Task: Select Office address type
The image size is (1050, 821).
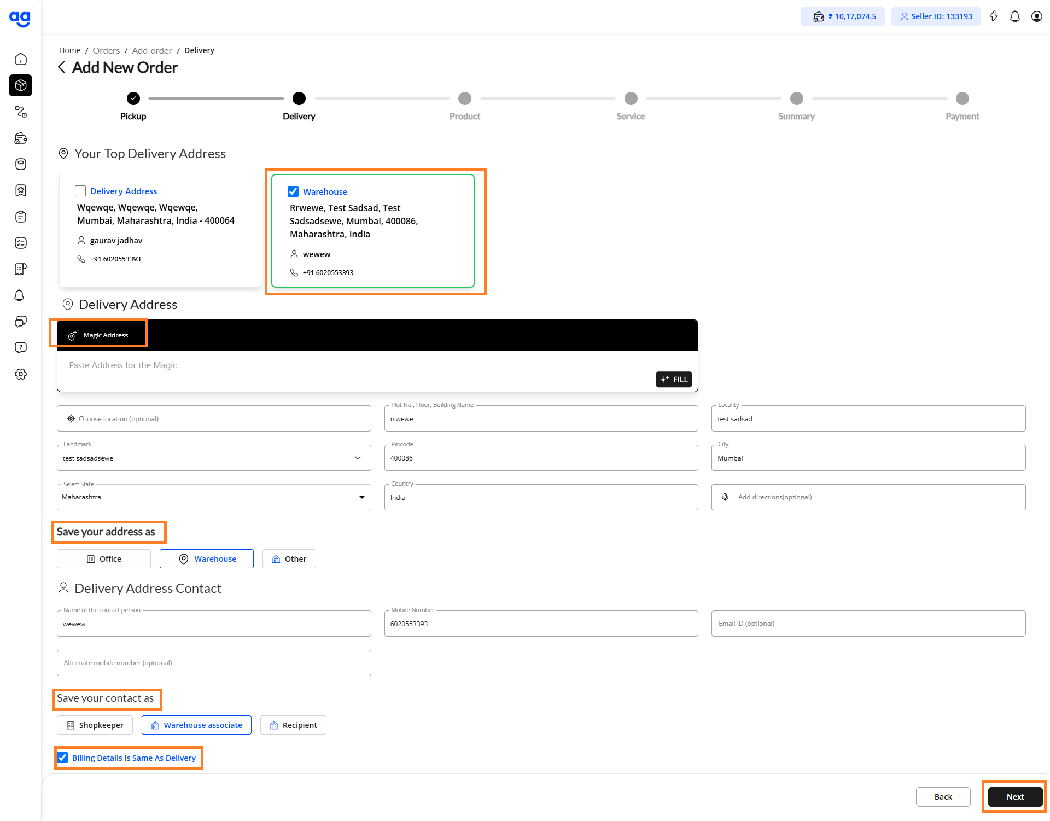Action: (104, 559)
